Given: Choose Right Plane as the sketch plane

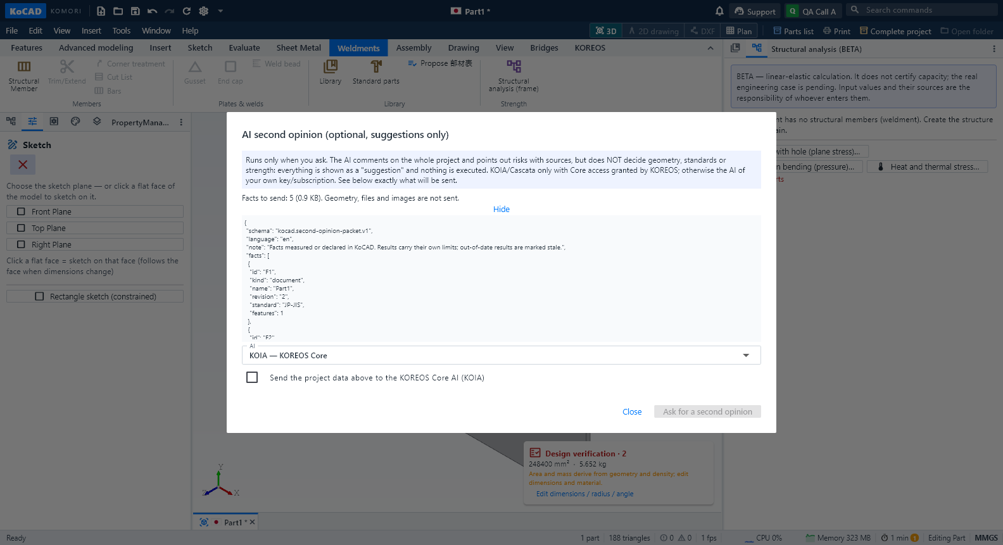Looking at the screenshot, I should [95, 244].
